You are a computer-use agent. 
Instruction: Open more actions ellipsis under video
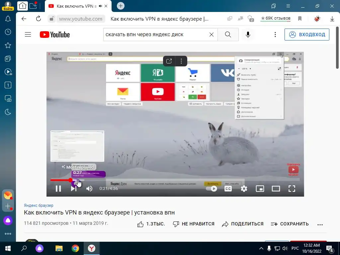[320, 225]
